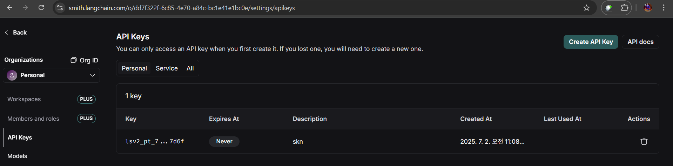Bookmark this page with the star icon
The width and height of the screenshot is (673, 166).
(586, 8)
